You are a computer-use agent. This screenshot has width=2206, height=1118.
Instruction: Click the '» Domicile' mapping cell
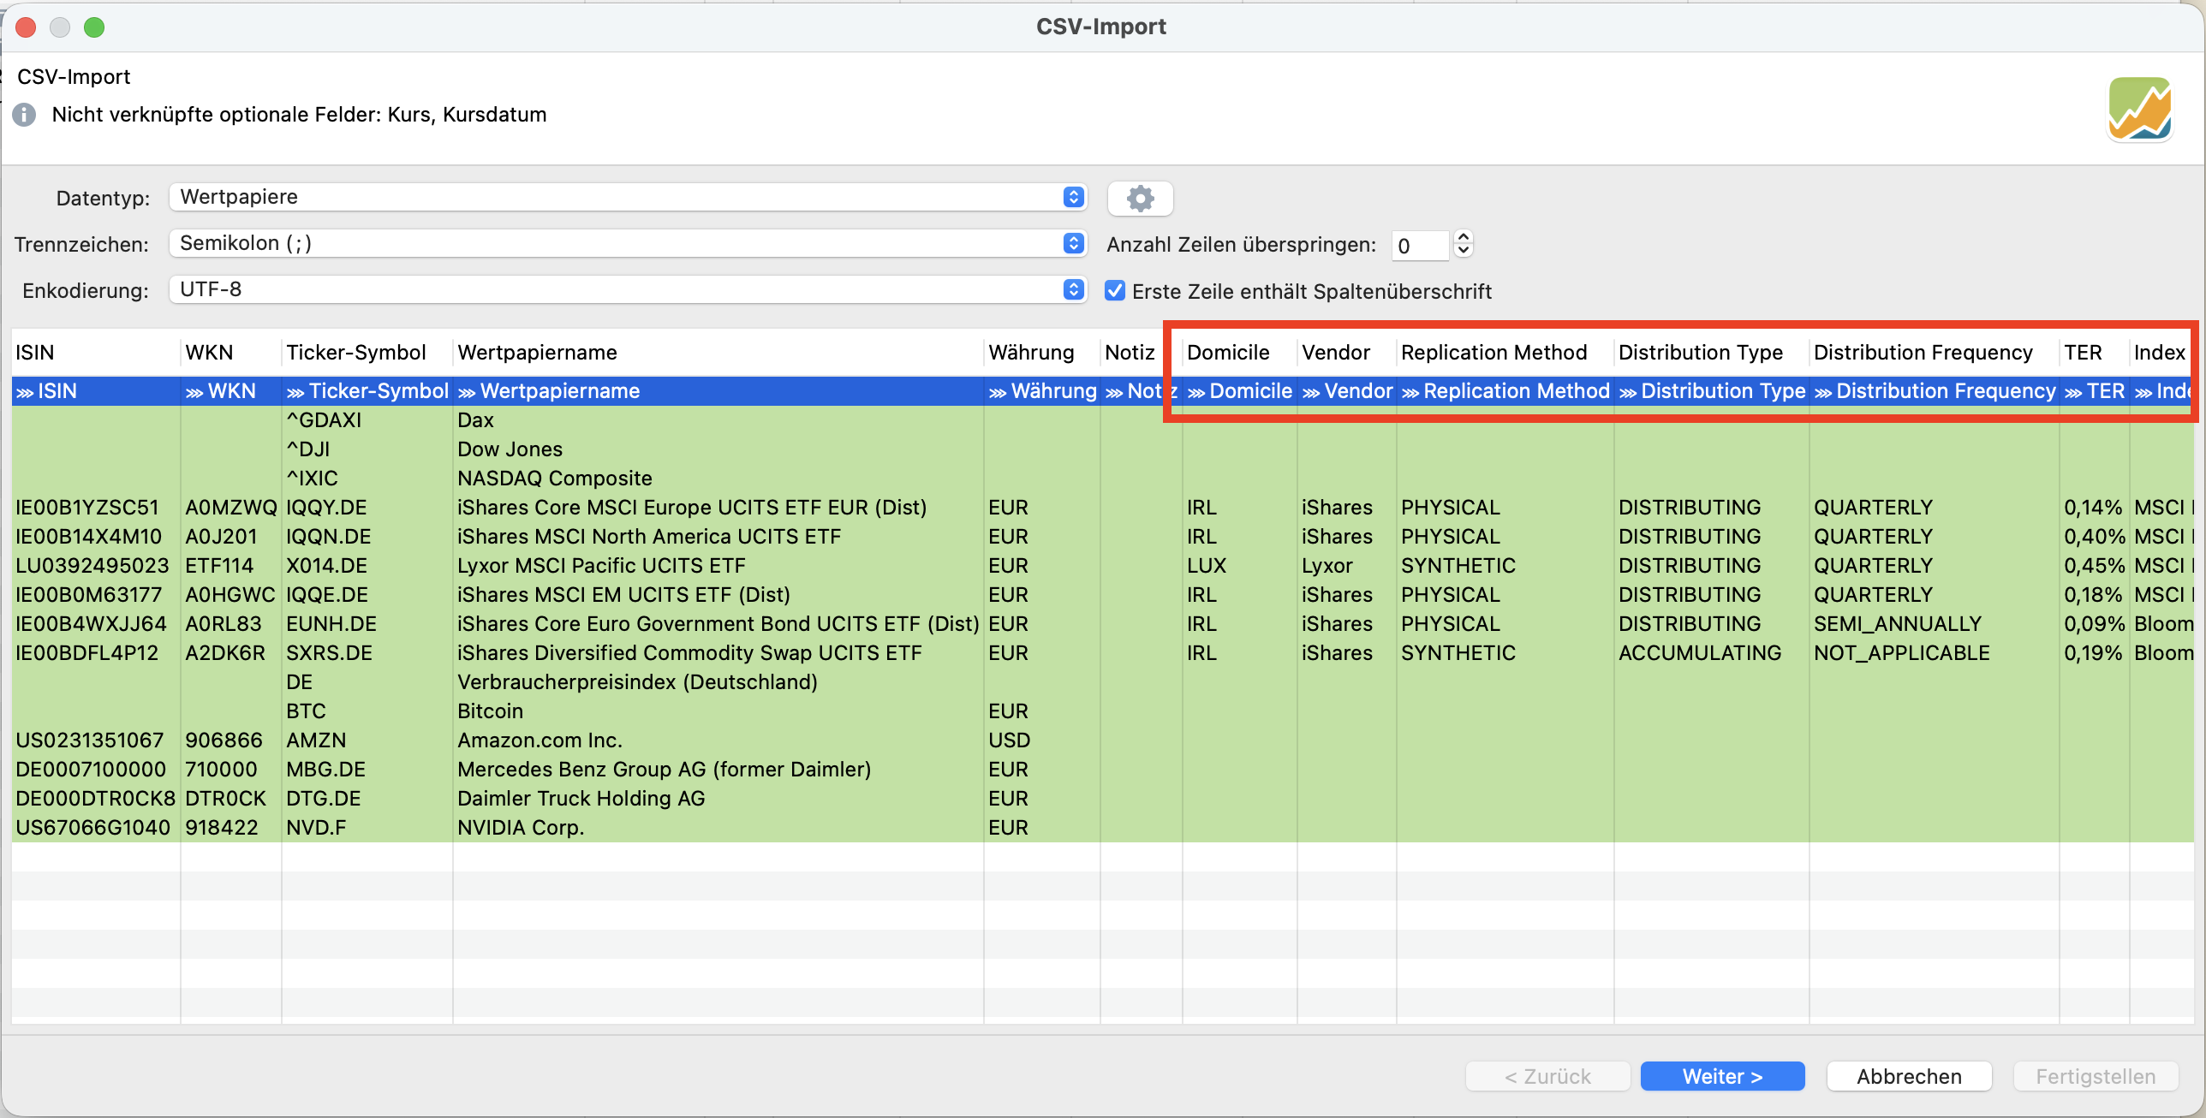[1240, 391]
